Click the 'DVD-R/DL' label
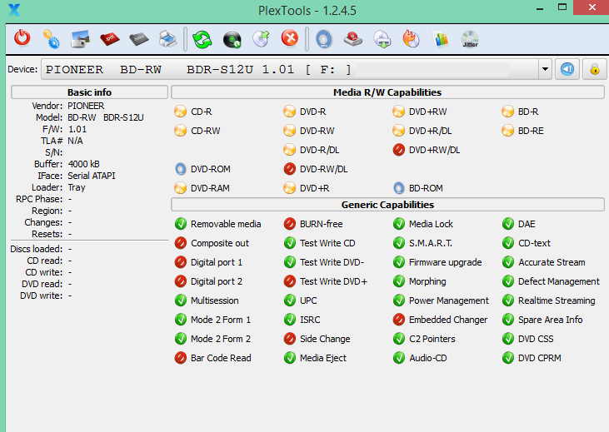This screenshot has height=432, width=609. [x=320, y=150]
